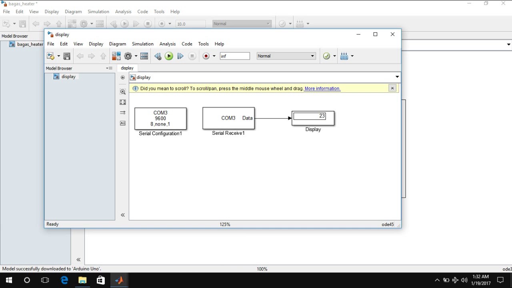Expand the gear icon dropdown arrow

coord(136,56)
